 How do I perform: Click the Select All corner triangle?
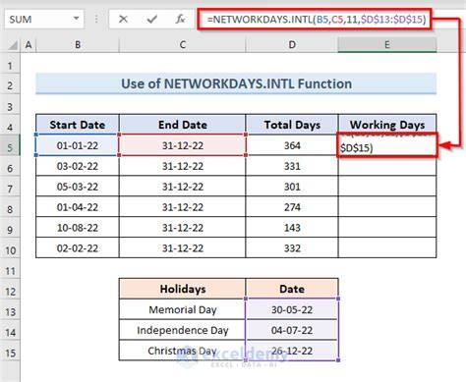13,45
